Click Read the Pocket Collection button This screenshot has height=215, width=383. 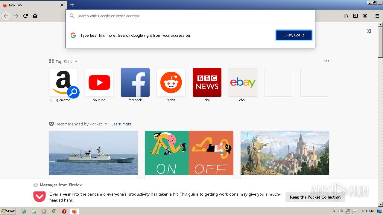pyautogui.click(x=315, y=197)
